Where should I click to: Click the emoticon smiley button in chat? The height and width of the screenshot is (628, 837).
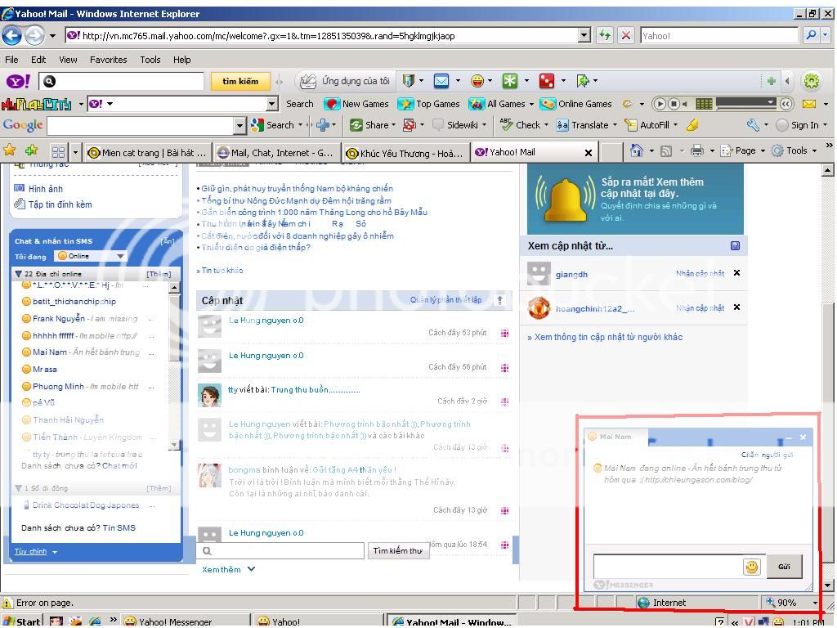pos(751,567)
